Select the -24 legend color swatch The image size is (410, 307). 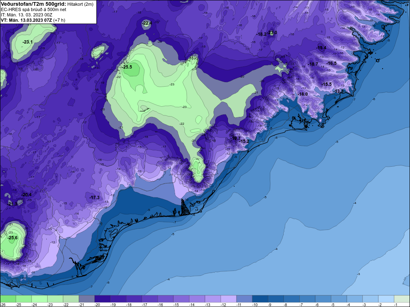coord(39,299)
